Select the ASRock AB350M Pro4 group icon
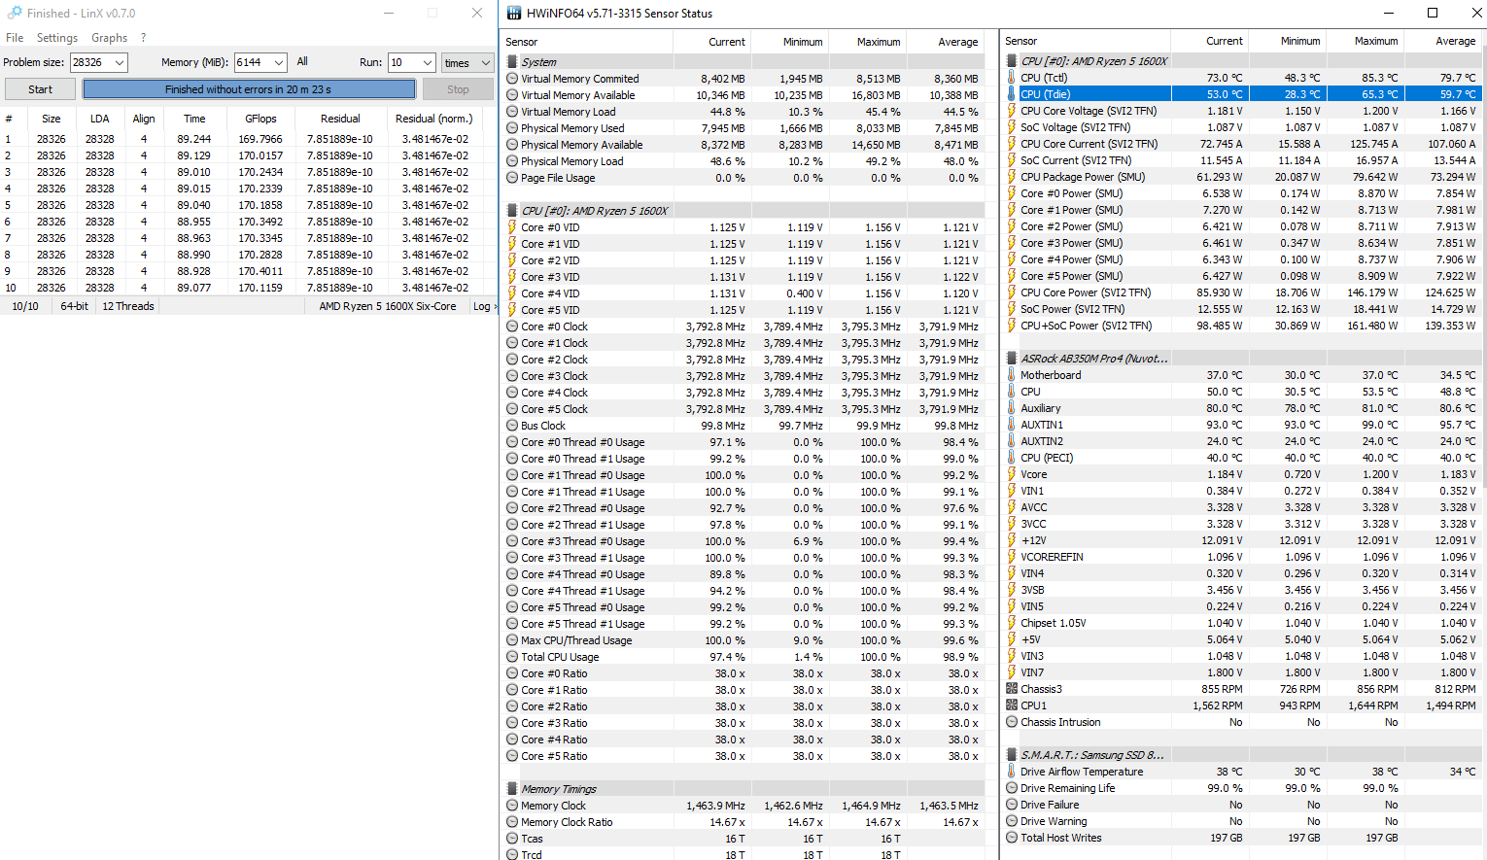This screenshot has width=1487, height=860. coord(1012,359)
